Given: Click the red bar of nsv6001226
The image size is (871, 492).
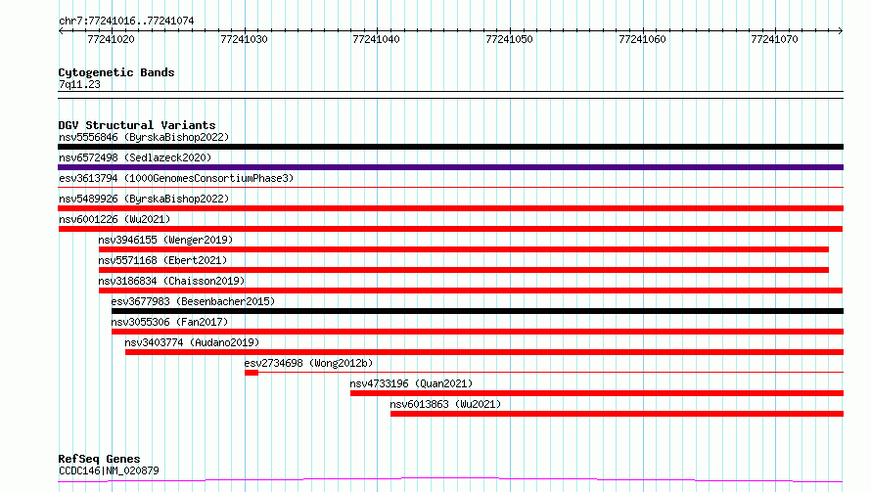Looking at the screenshot, I should 450,229.
